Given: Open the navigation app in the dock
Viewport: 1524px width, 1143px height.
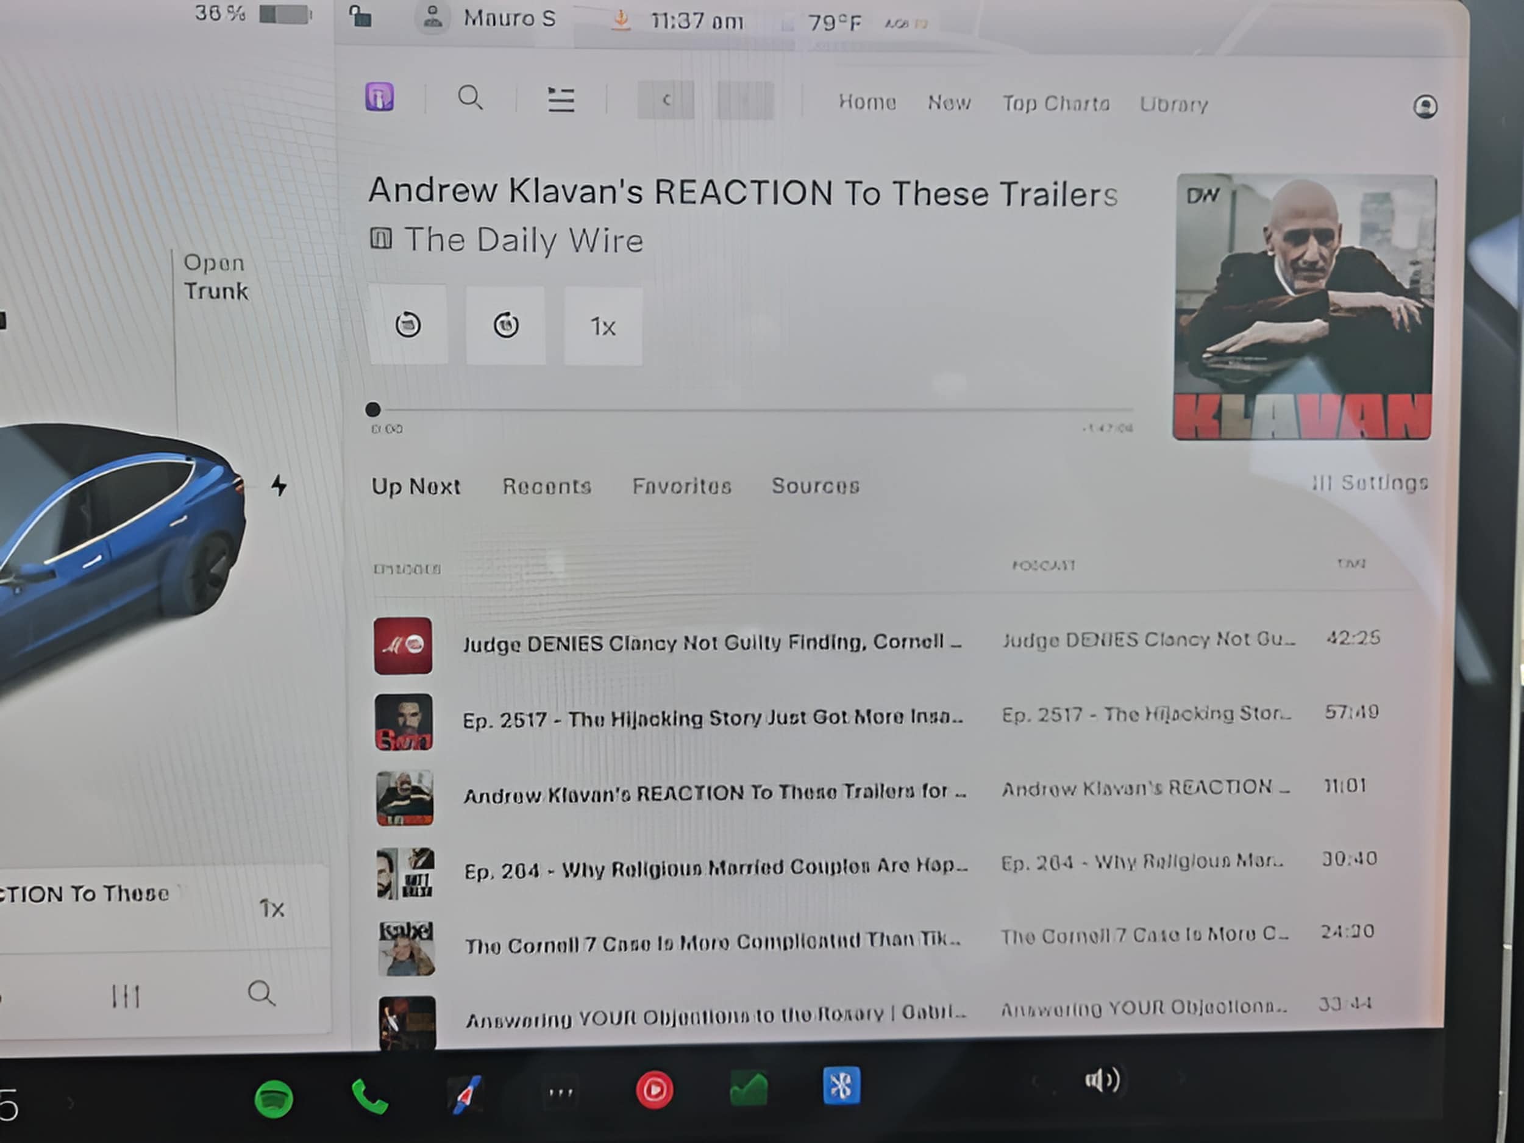Looking at the screenshot, I should tap(465, 1094).
